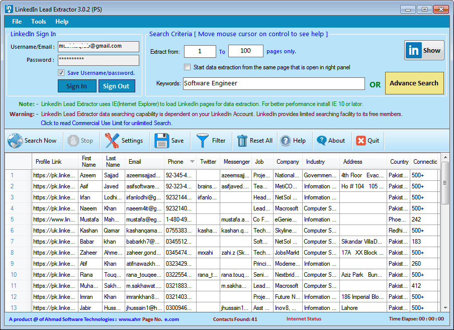The width and height of the screenshot is (454, 330).
Task: Click the Last Name column header
Action: (113, 161)
